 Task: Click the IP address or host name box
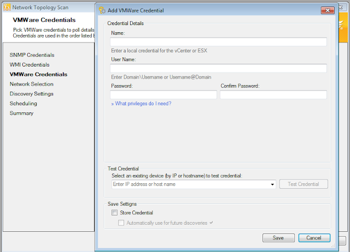[x=190, y=184]
